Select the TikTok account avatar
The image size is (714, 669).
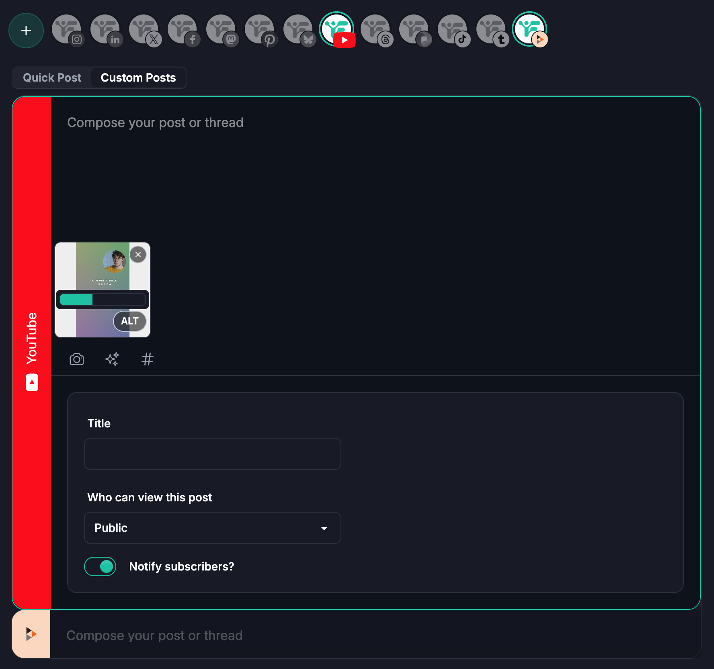453,30
